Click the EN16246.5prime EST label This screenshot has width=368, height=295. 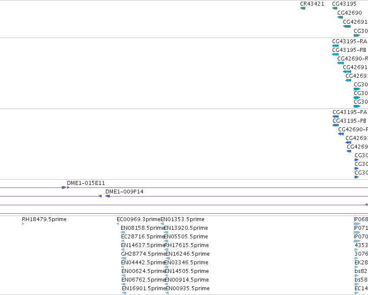(x=188, y=254)
